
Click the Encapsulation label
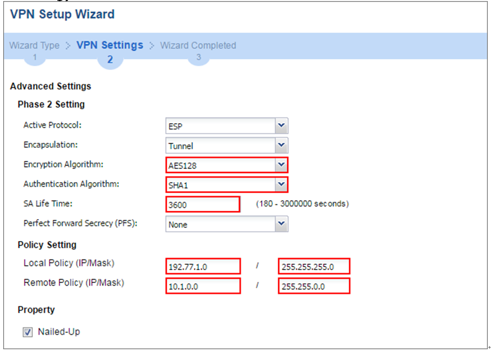click(x=50, y=144)
